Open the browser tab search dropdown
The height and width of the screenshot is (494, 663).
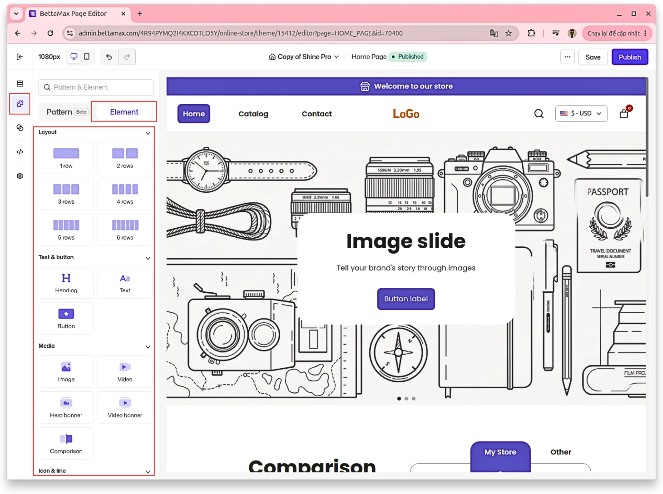(x=16, y=14)
